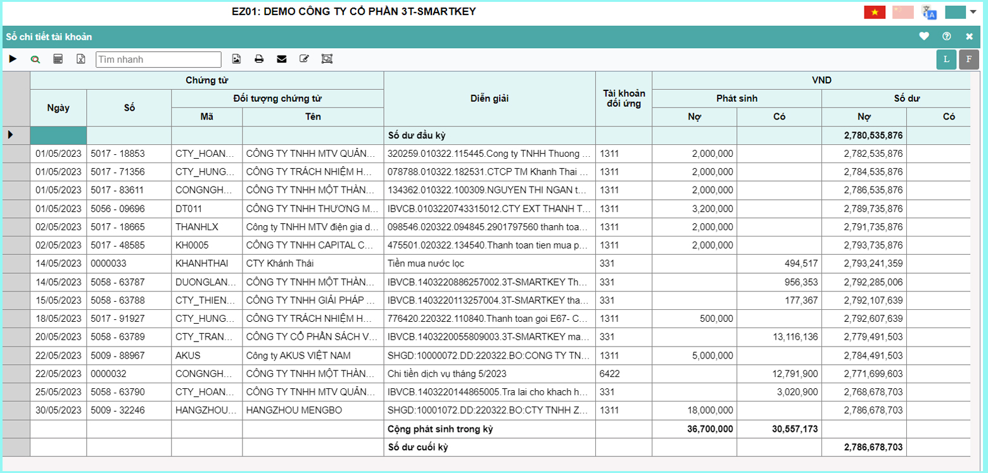
Task: Open help with the question mark icon
Action: tap(947, 37)
